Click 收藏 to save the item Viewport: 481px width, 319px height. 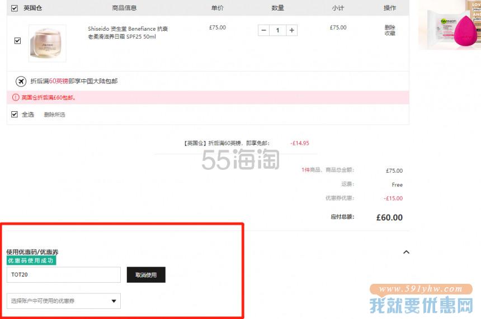[x=390, y=33]
